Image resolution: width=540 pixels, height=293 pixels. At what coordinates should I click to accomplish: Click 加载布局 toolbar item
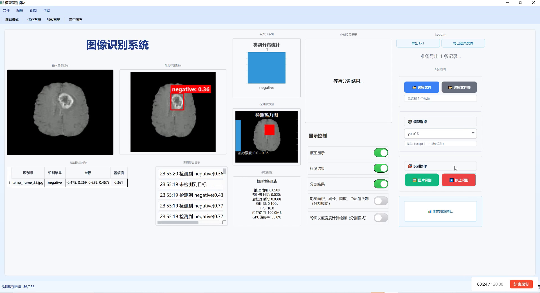coord(53,20)
